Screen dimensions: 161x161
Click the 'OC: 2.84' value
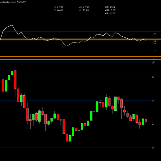pos(110,7)
